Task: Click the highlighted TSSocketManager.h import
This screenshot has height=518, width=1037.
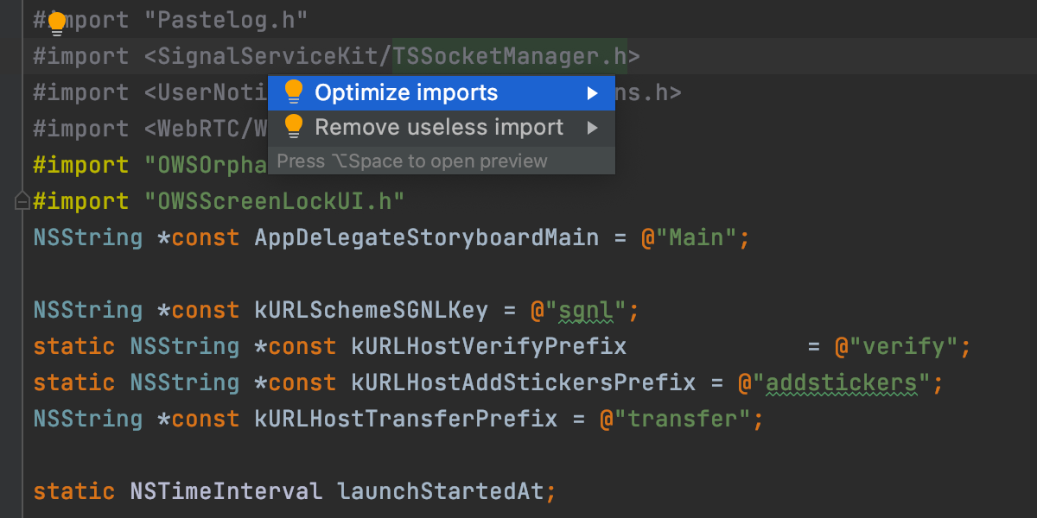Action: (510, 57)
